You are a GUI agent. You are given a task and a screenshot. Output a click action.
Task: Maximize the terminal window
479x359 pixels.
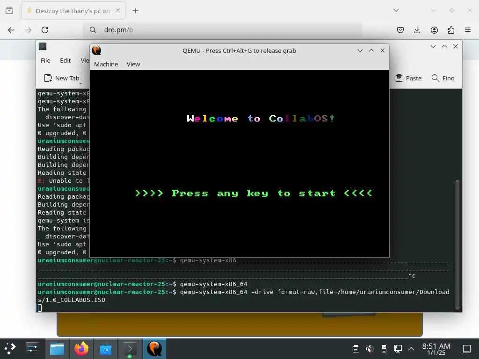tap(444, 46)
